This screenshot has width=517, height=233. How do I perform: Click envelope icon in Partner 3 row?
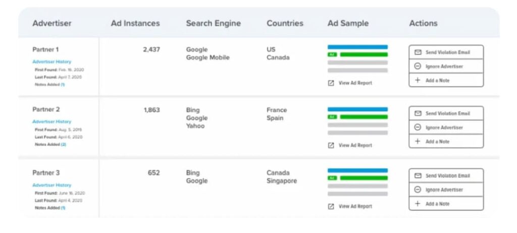418,176
